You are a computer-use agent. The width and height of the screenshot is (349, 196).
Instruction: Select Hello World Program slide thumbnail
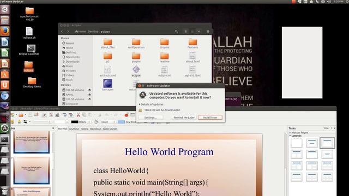(x=32, y=192)
